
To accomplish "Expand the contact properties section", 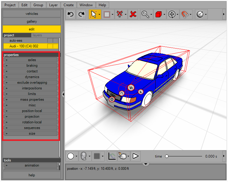I will 31,71.
